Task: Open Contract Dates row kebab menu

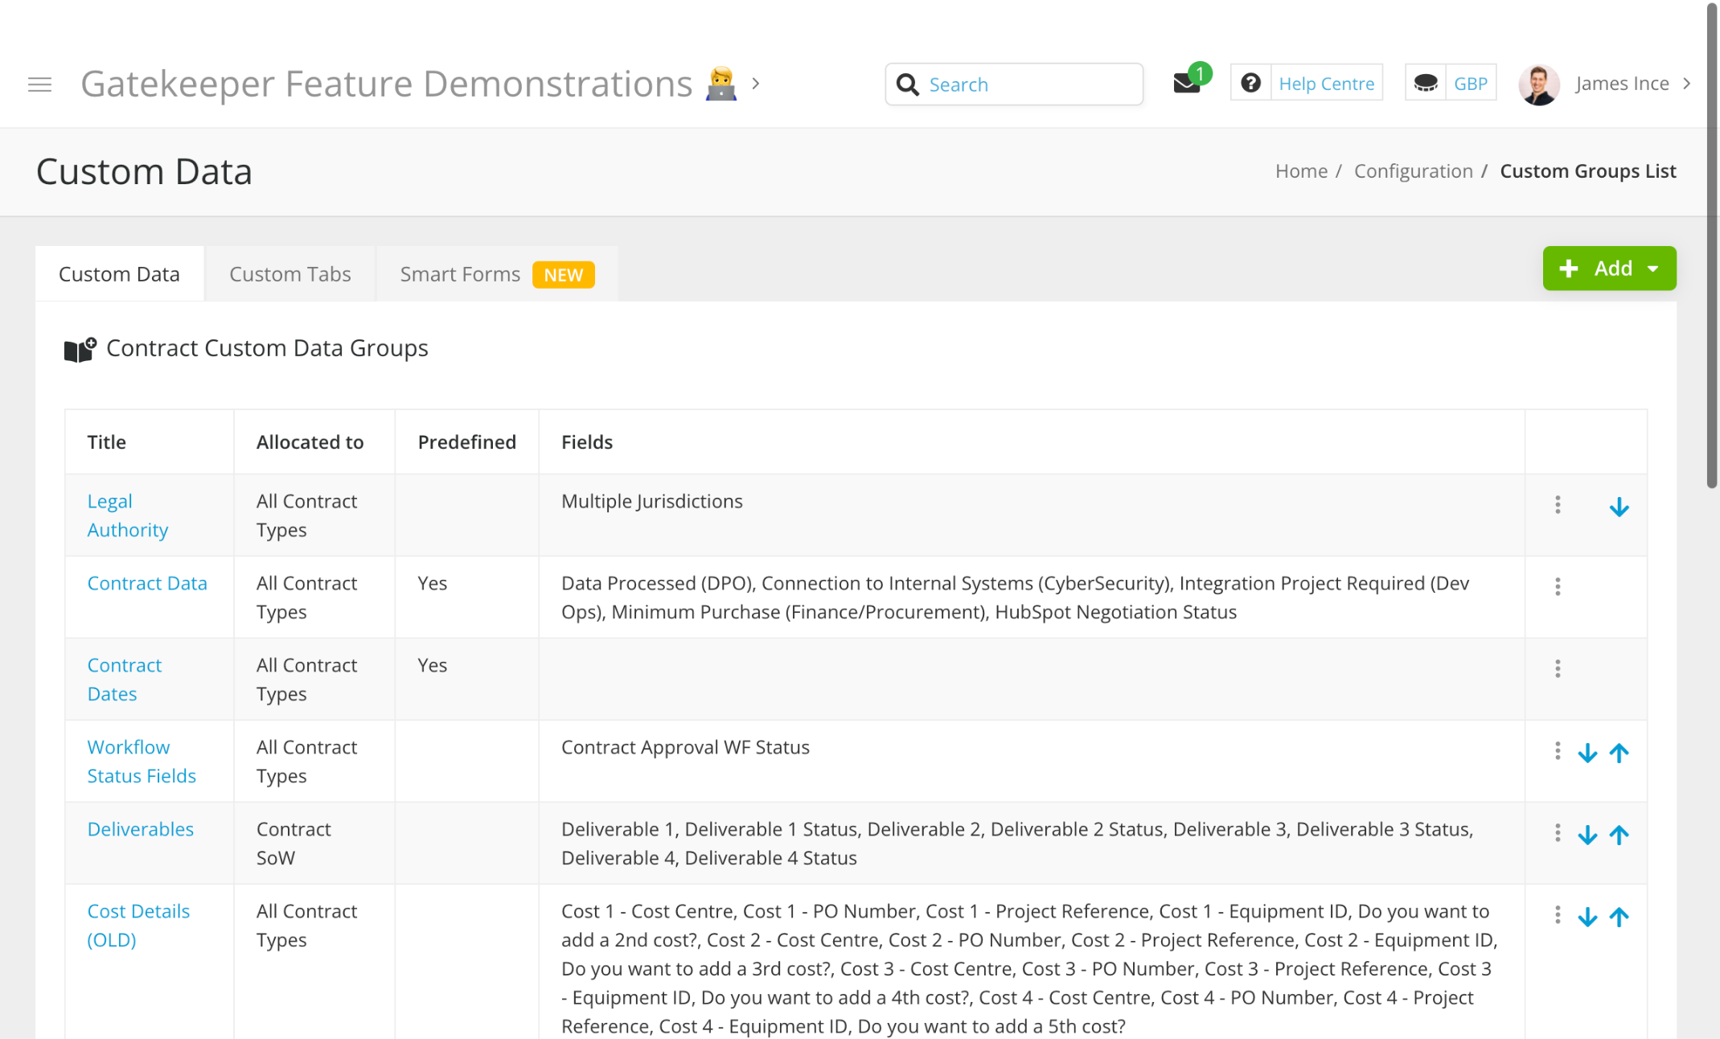Action: click(1558, 668)
